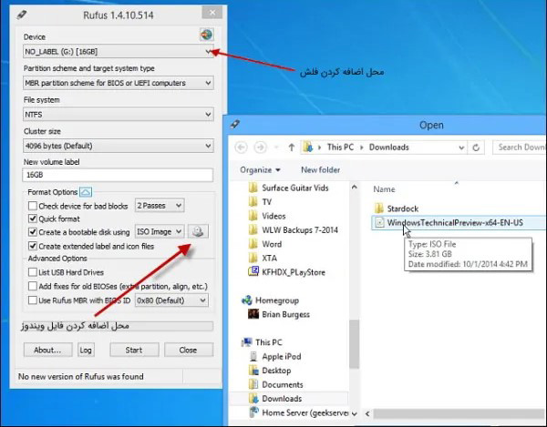Image resolution: width=547 pixels, height=427 pixels.
Task: Open the Cluster size dropdown
Action: [119, 146]
